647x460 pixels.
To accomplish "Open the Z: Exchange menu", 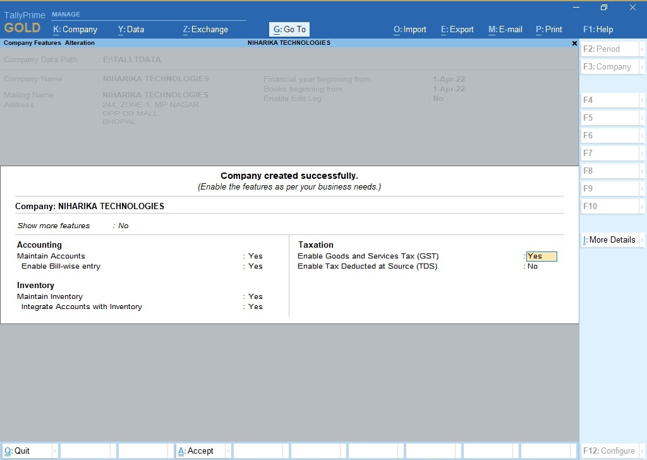I will 205,29.
